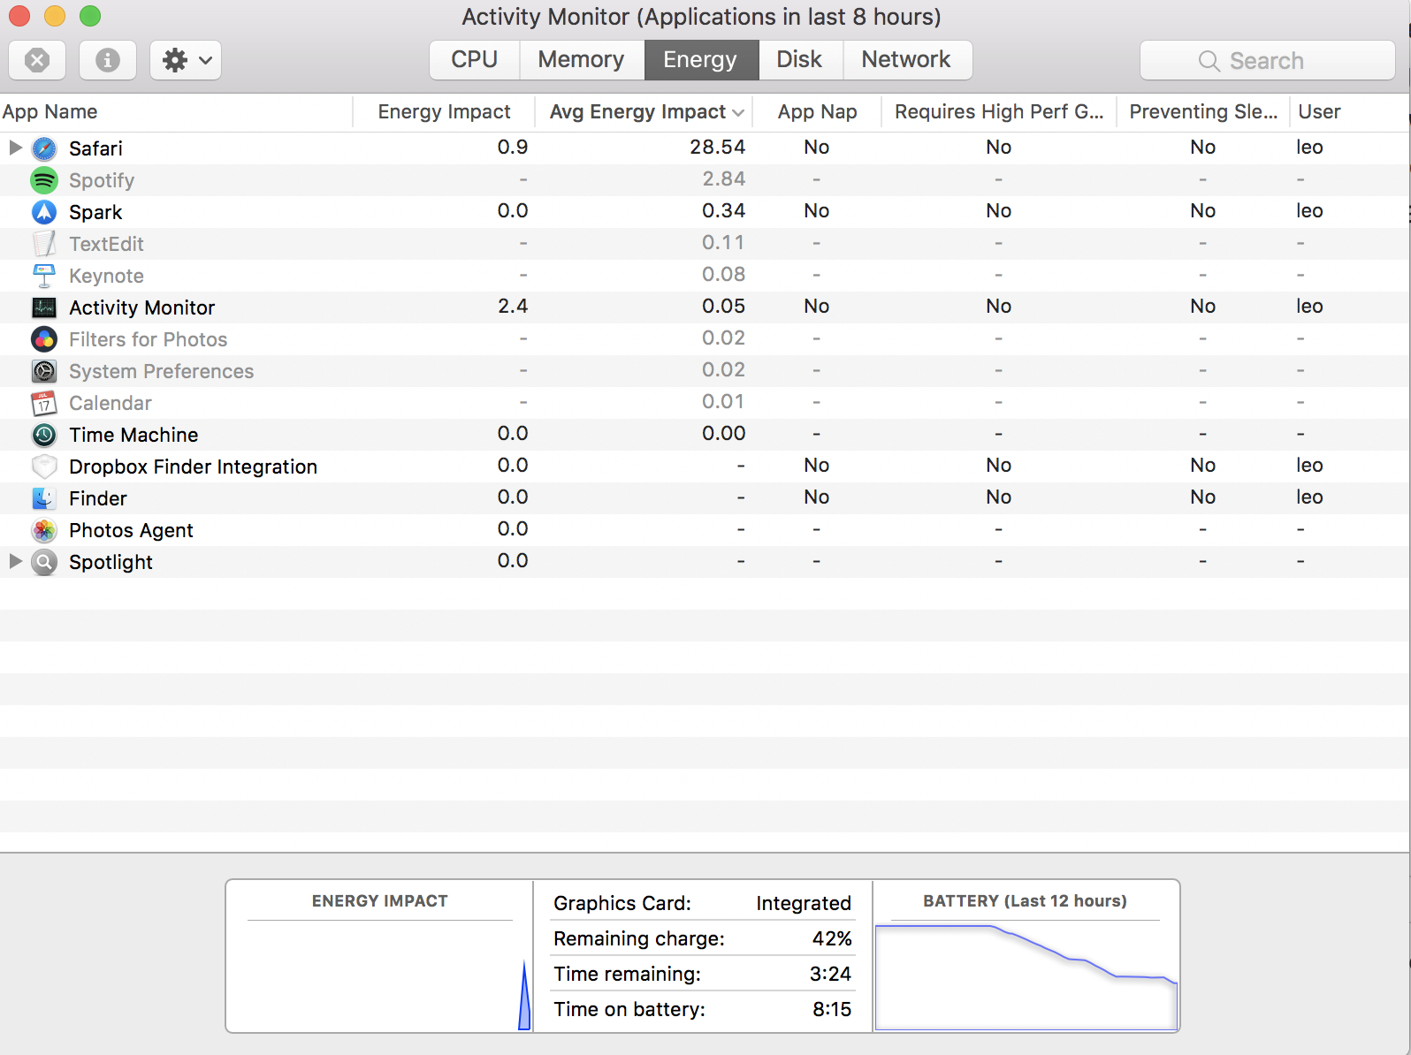Screen dimensions: 1411x1055
Task: Click the Remaining charge 42% value
Action: 832,938
